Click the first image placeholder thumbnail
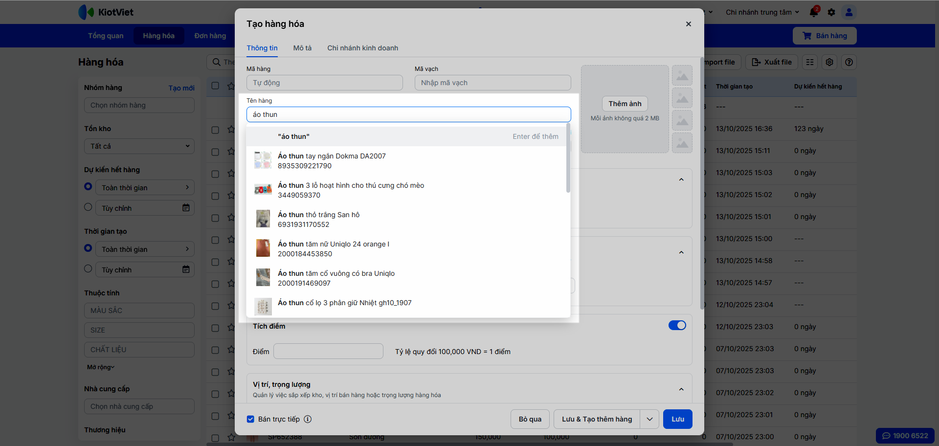The width and height of the screenshot is (939, 446). pos(682,75)
